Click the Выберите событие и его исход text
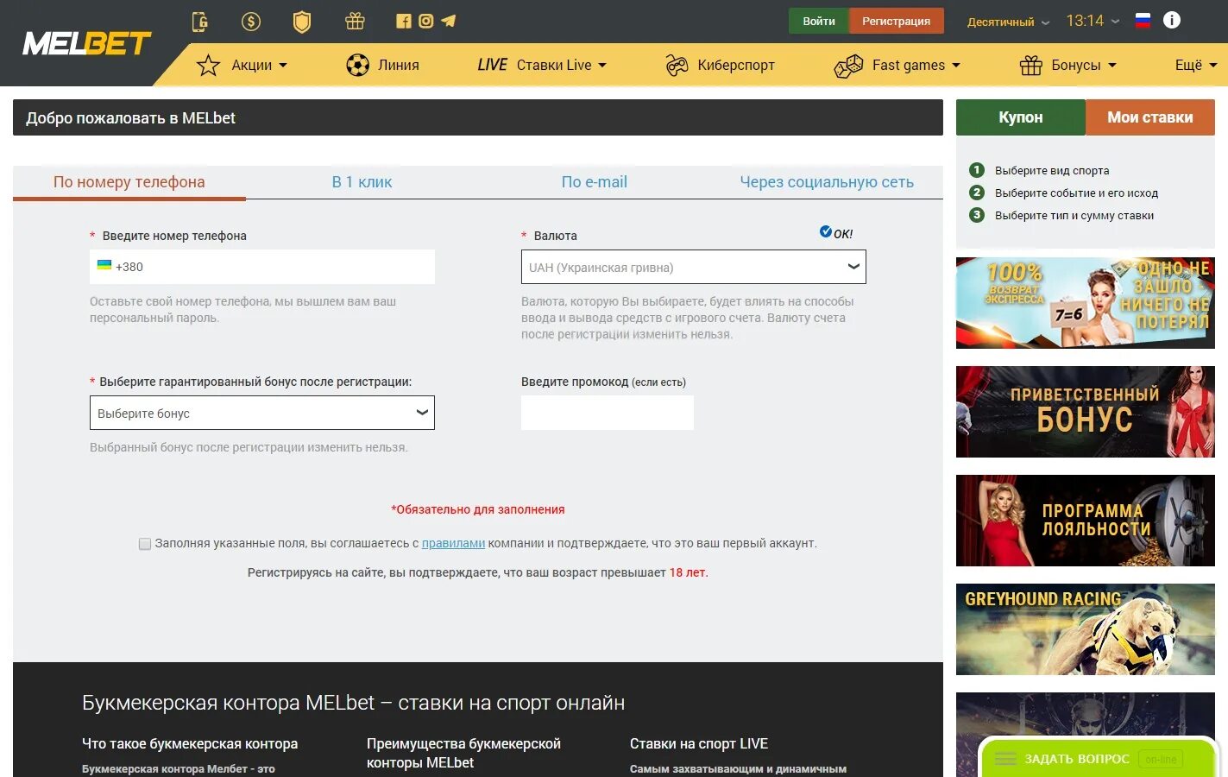The height and width of the screenshot is (777, 1228). click(1076, 193)
